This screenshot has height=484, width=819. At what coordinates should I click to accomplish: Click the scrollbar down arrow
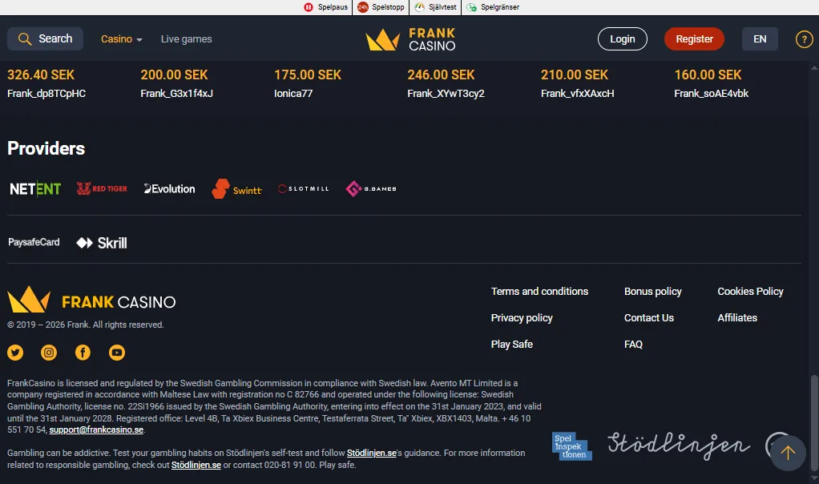813,478
